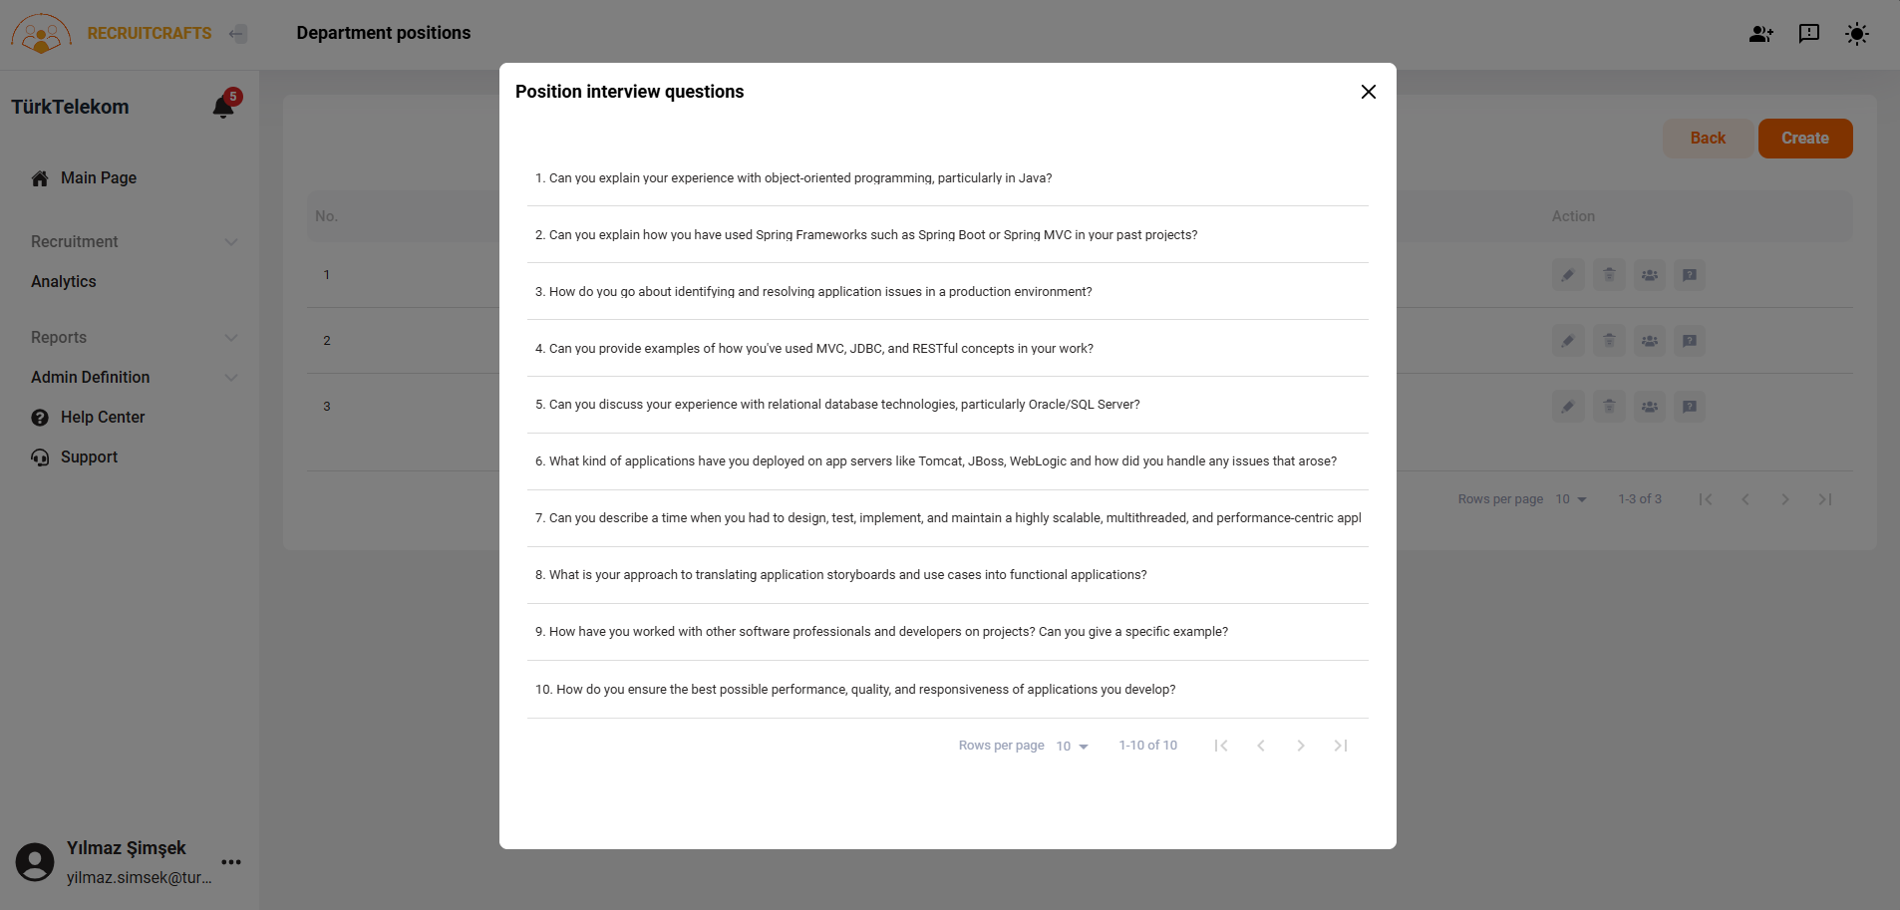Screen dimensions: 1900x910
Task: Open the Analytics menu item
Action: point(64,282)
